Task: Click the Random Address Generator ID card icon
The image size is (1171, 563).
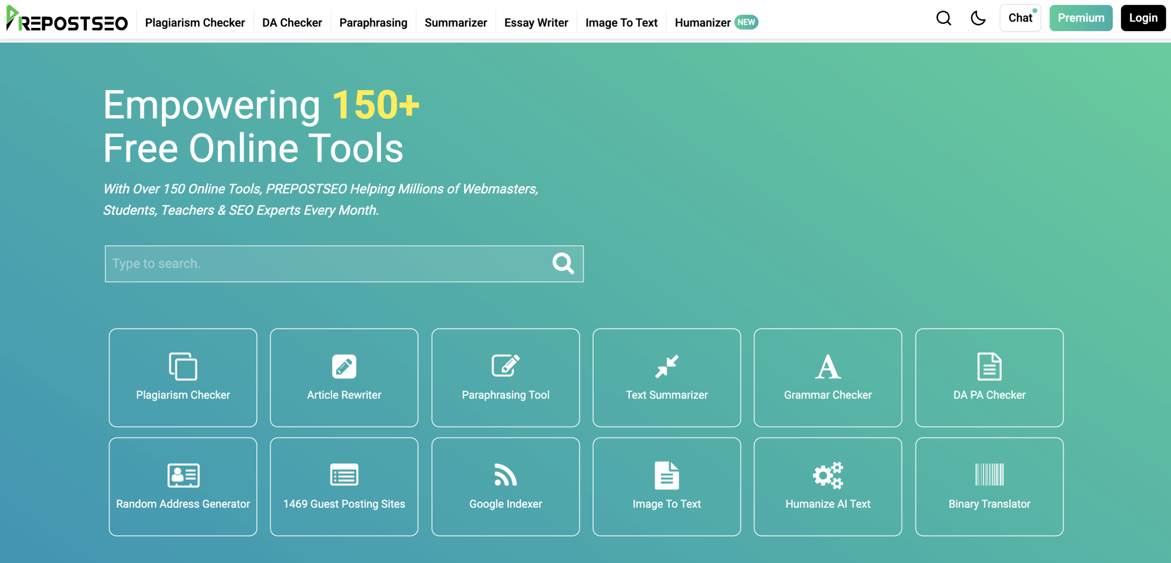Action: [183, 475]
